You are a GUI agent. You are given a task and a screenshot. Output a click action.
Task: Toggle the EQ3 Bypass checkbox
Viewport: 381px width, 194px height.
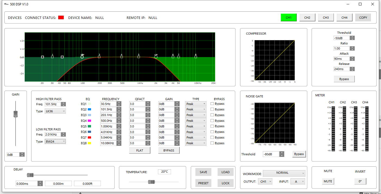point(212,115)
